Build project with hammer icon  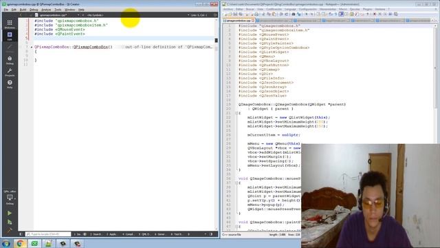[x=10, y=231]
